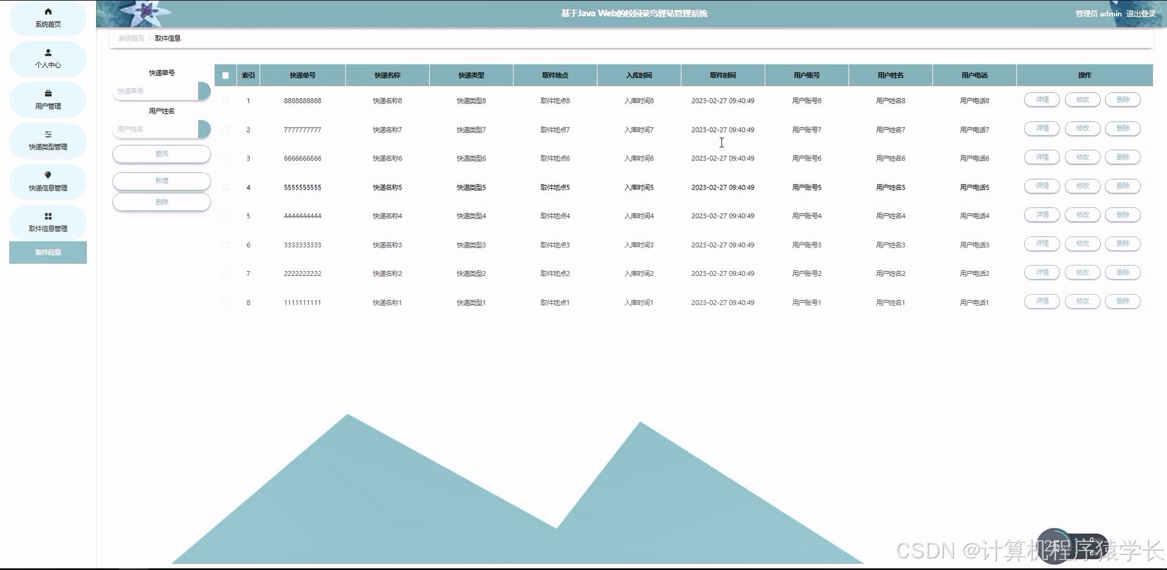Click the 用户账号 column header
The image size is (1167, 570).
pyautogui.click(x=807, y=75)
